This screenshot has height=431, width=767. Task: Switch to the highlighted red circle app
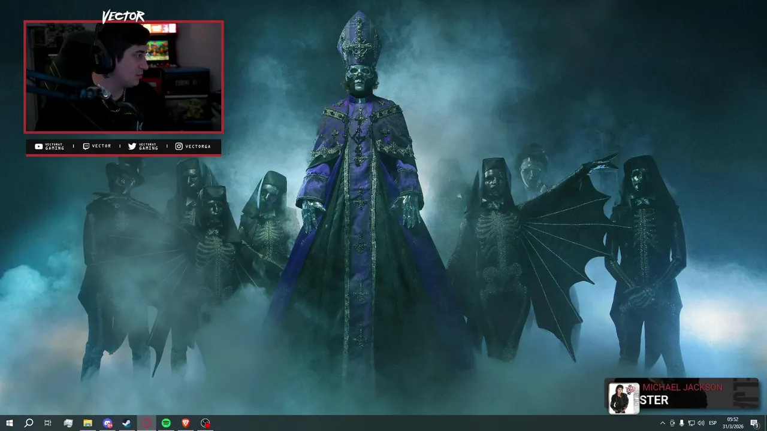tap(147, 423)
